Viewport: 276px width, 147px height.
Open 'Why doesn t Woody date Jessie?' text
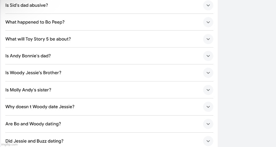click(40, 107)
